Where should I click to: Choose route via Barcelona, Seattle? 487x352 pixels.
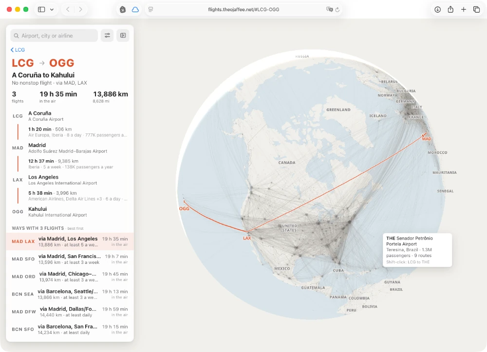(x=70, y=294)
